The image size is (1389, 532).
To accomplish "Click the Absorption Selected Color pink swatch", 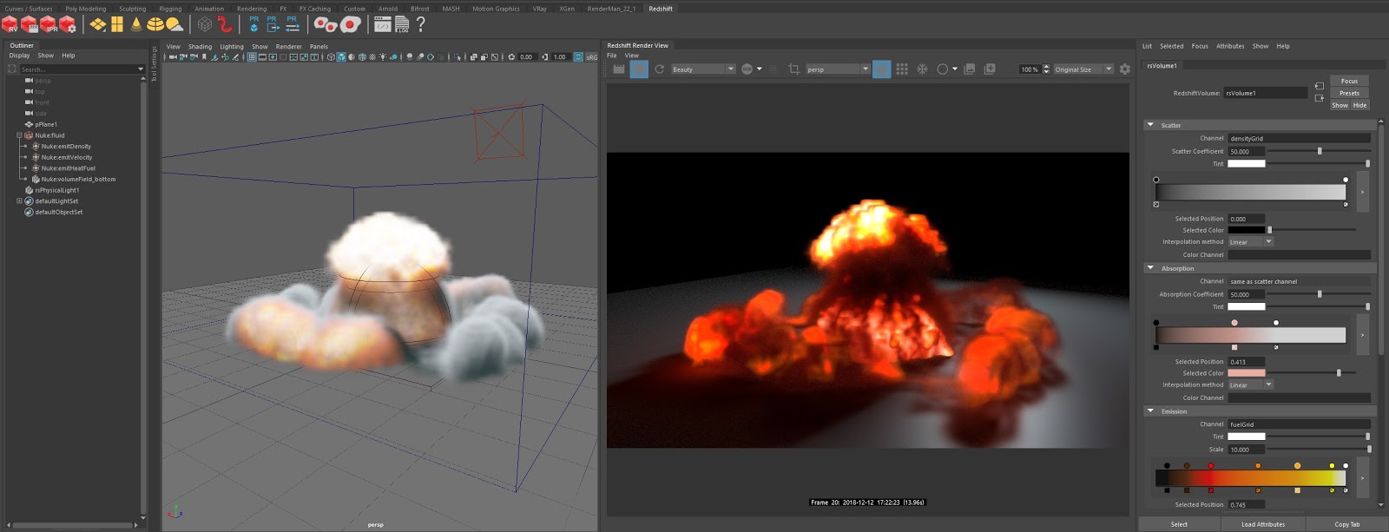I will pyautogui.click(x=1247, y=373).
